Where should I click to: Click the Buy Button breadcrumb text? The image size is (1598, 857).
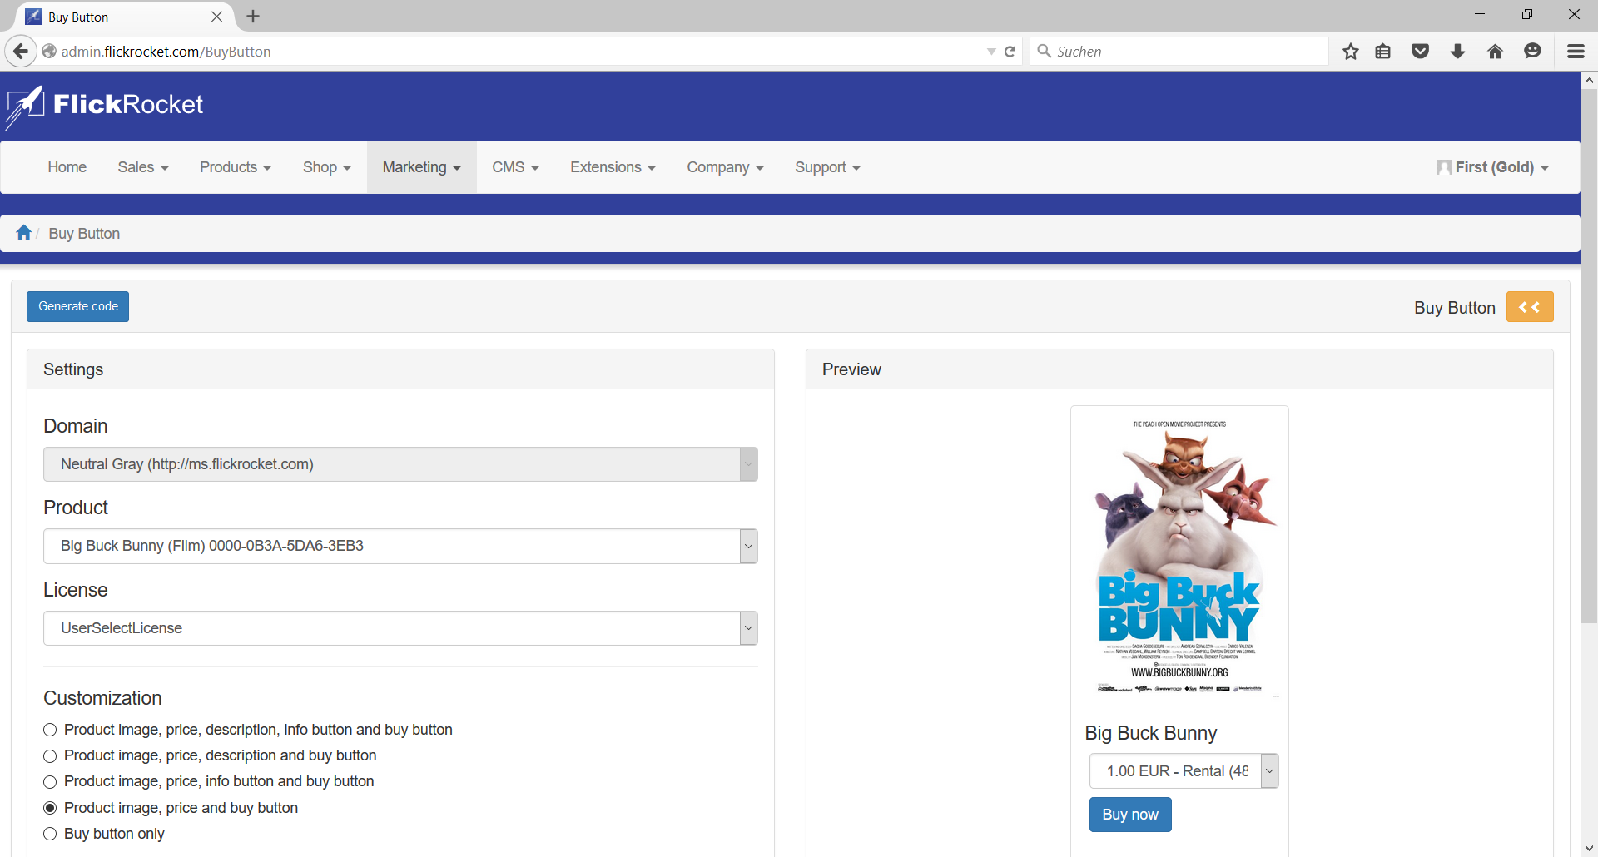coord(84,234)
